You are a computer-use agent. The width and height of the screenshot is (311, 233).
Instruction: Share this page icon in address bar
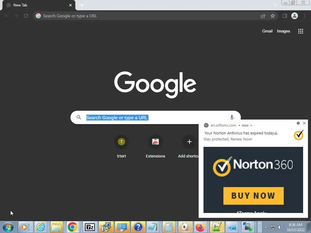(x=263, y=16)
